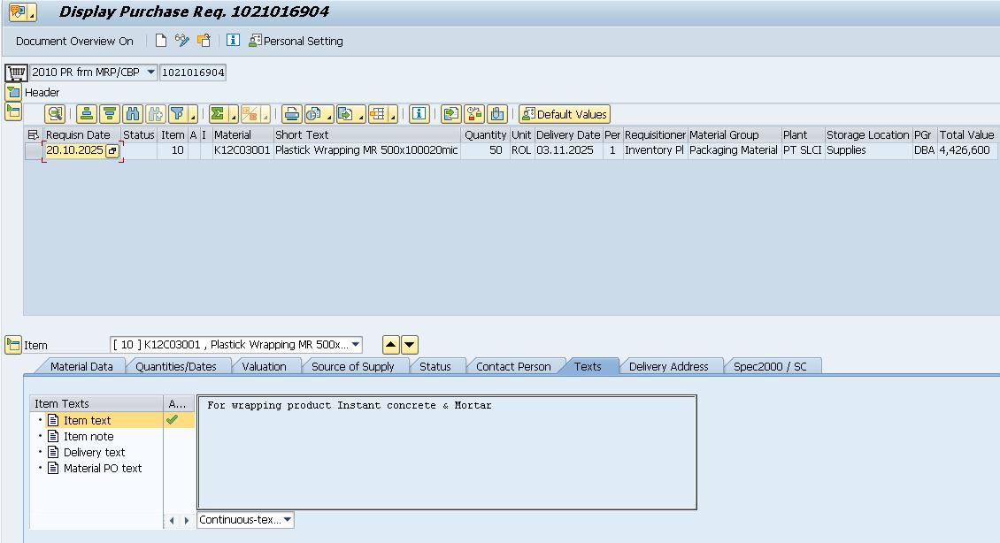Switch to the Source of Supply tab
The height and width of the screenshot is (543, 1000).
coord(352,366)
